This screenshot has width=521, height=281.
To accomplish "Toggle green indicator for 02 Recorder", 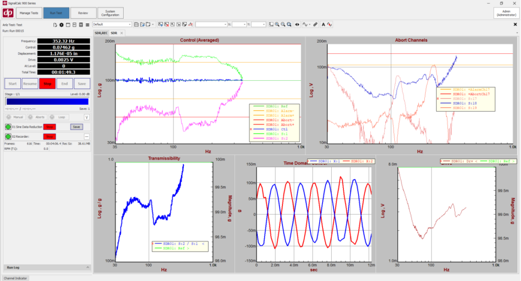I will point(8,137).
